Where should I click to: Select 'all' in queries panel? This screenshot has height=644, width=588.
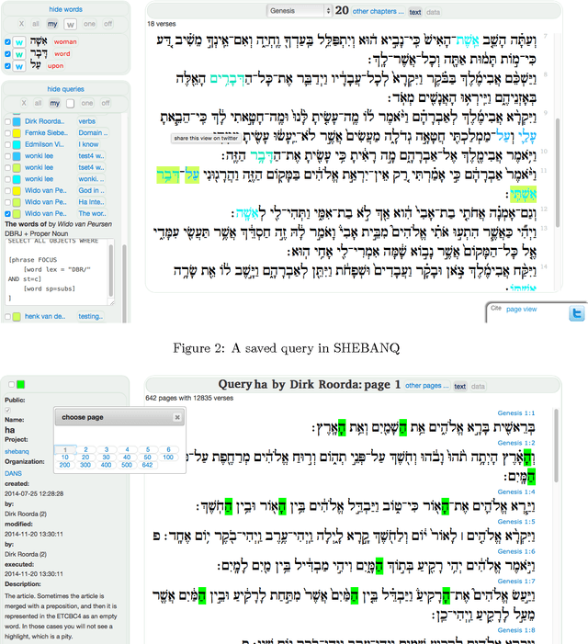[38, 103]
